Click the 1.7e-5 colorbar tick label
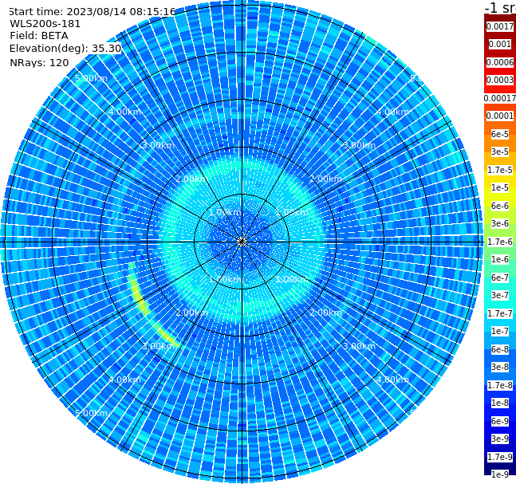This screenshot has height=484, width=516. click(x=500, y=170)
